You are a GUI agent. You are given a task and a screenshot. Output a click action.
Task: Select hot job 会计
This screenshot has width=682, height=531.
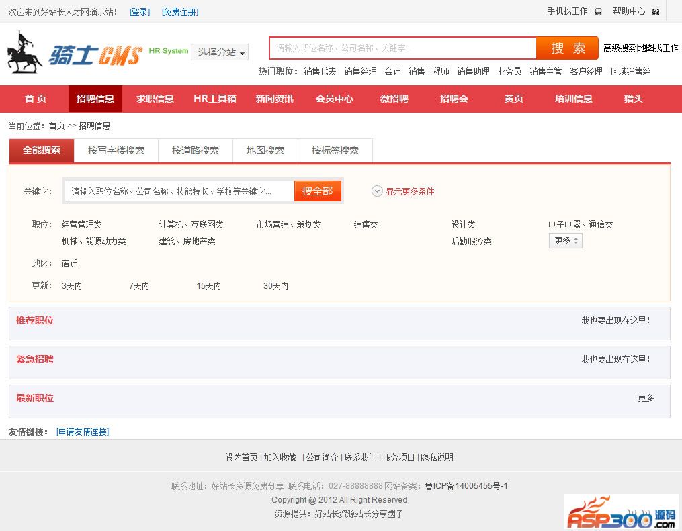coord(392,71)
